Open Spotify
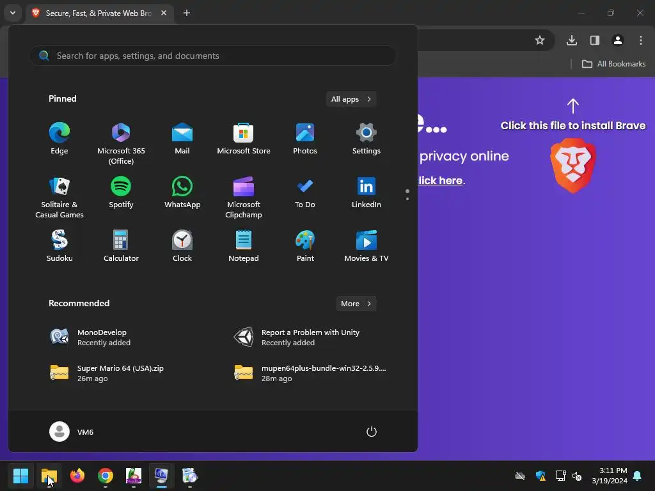Viewport: 655px width, 491px height. point(121,192)
